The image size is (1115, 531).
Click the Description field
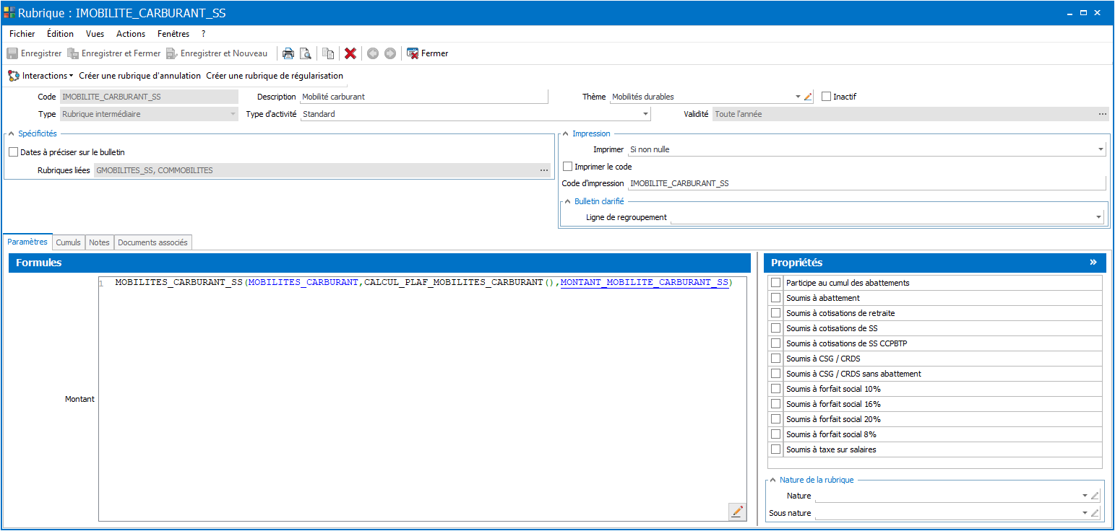click(424, 97)
